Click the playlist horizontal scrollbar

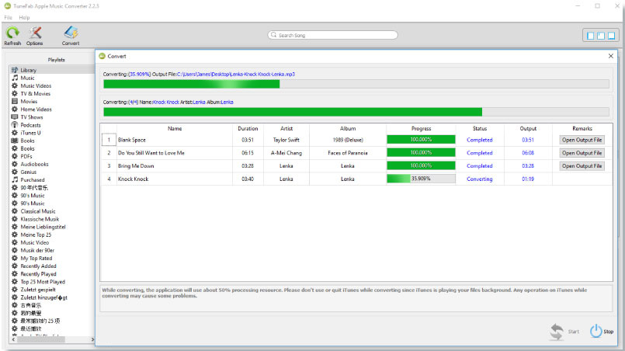pyautogui.click(x=41, y=339)
